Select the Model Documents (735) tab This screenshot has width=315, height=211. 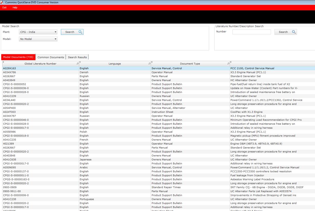[18, 57]
